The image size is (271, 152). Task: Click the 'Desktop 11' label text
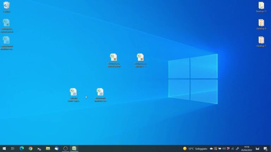pyautogui.click(x=261, y=11)
